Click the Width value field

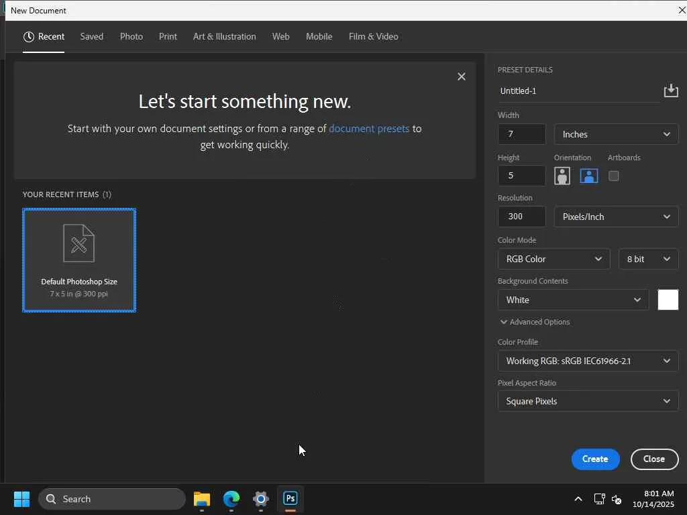click(x=521, y=134)
